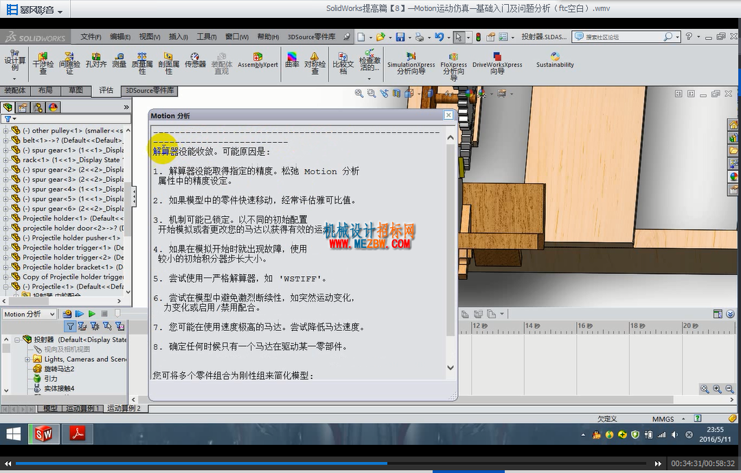Select 引力 gravity in motion tree
741x473 pixels.
click(x=51, y=378)
